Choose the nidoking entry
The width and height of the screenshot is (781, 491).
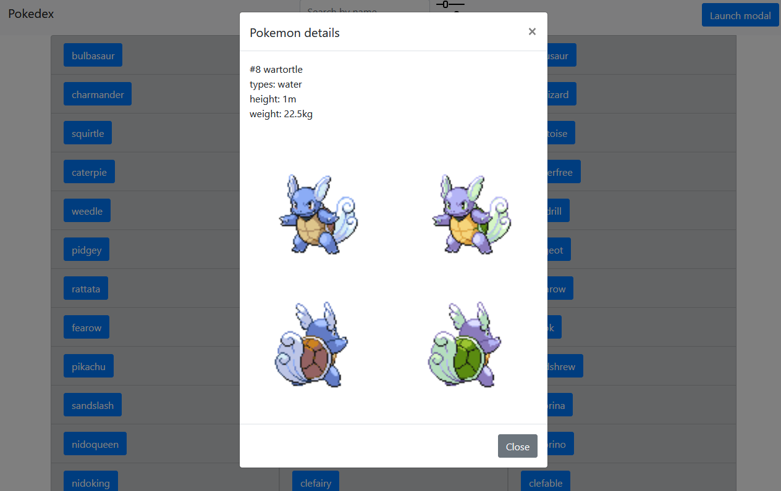(91, 482)
